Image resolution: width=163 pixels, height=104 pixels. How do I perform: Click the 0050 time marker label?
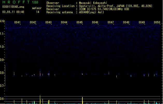[x=157, y=22]
